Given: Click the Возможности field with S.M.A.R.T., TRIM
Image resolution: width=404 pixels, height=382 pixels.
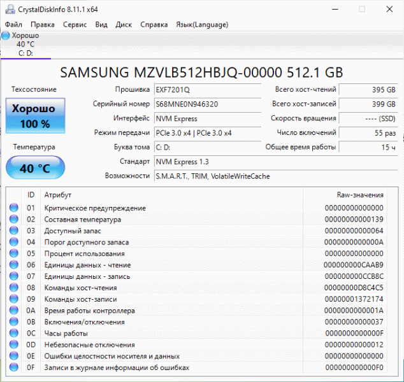Looking at the screenshot, I should pyautogui.click(x=276, y=176).
